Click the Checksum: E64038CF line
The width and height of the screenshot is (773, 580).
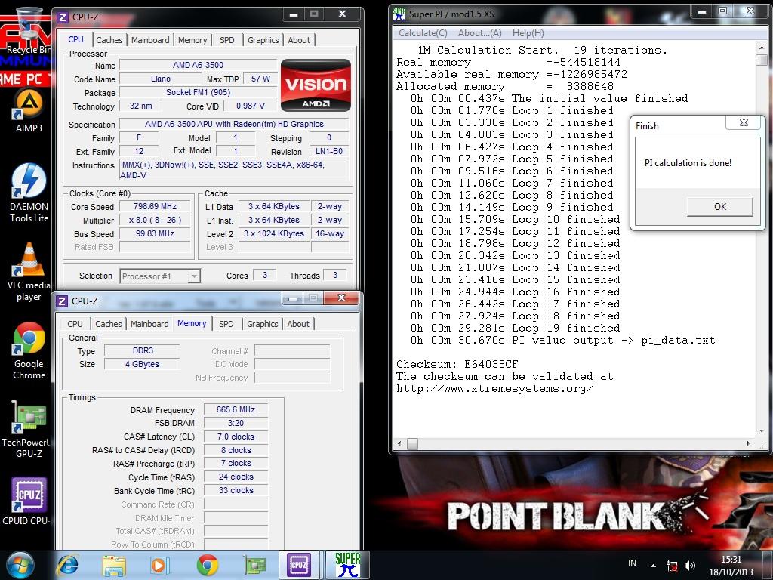[x=457, y=365]
